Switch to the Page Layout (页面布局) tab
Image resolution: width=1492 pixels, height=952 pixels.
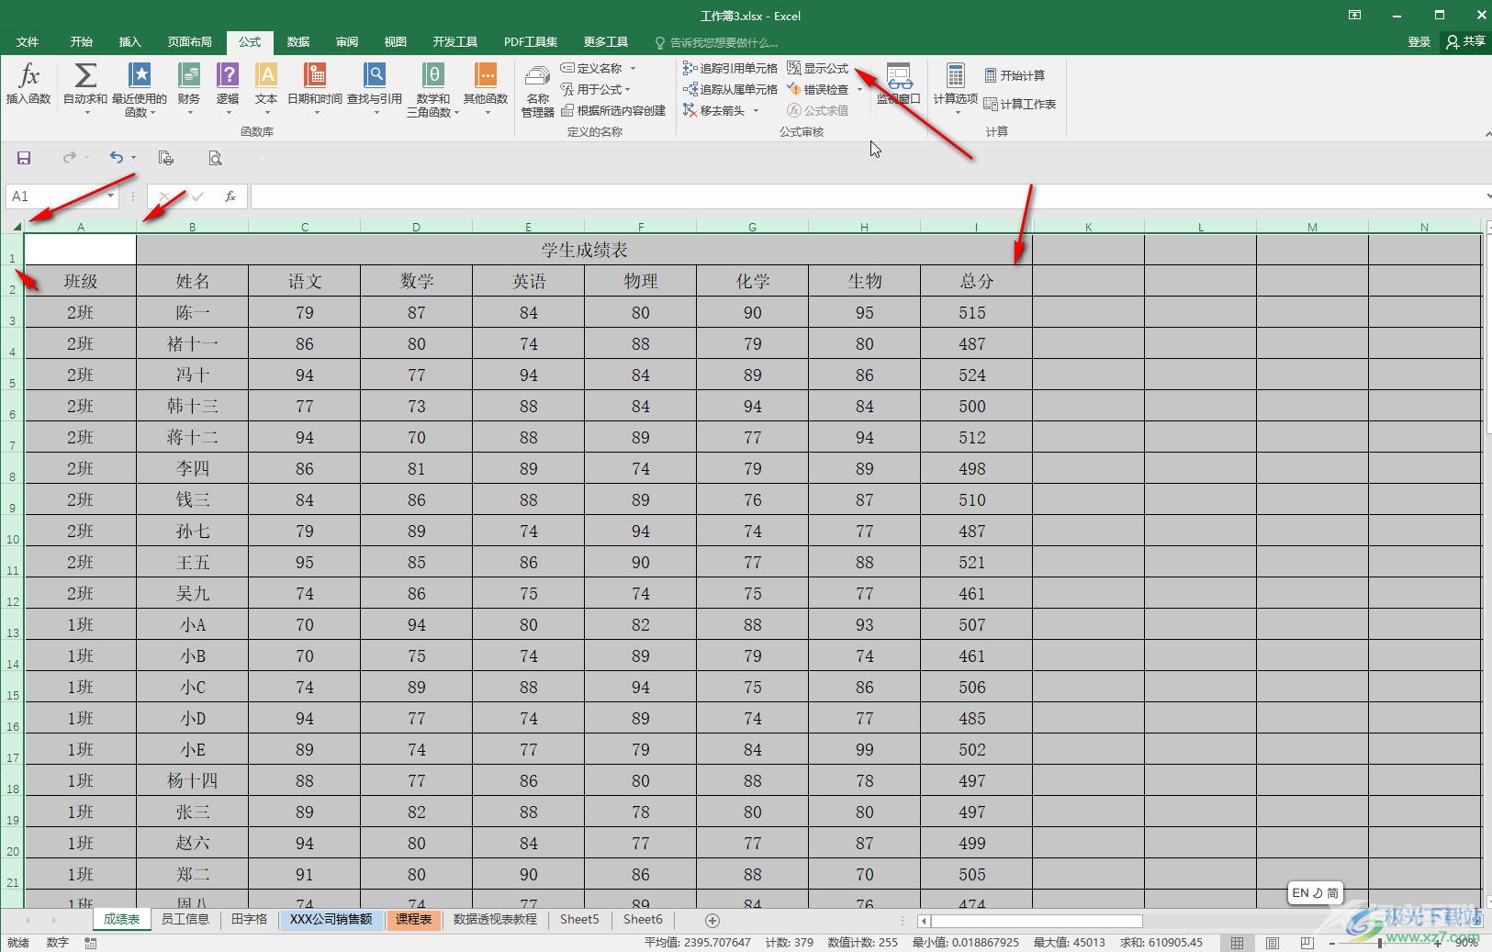pyautogui.click(x=190, y=41)
